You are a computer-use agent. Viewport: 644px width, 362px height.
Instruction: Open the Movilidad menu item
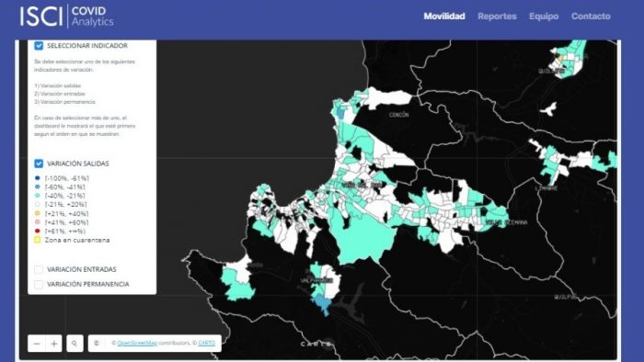444,17
